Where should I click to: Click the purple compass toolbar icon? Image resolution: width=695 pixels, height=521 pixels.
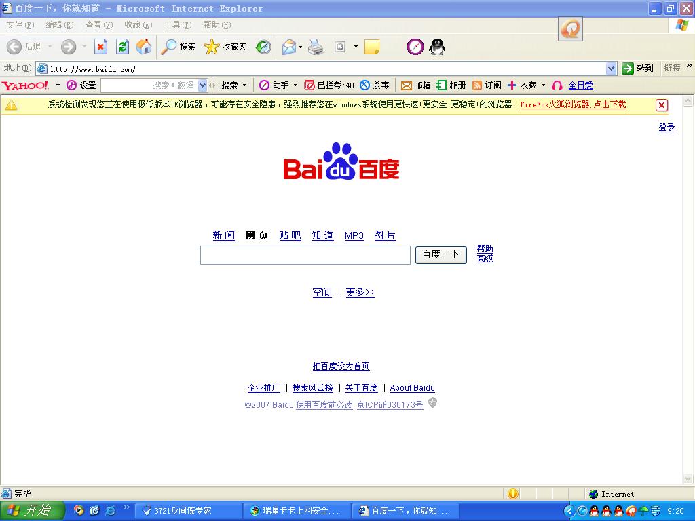pyautogui.click(x=415, y=47)
